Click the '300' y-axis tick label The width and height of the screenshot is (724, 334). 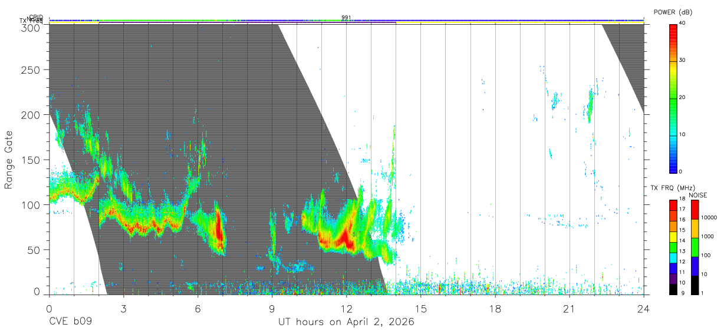coord(32,28)
